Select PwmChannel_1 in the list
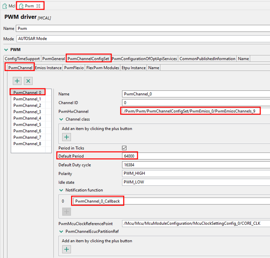The width and height of the screenshot is (270, 258). [x=28, y=99]
